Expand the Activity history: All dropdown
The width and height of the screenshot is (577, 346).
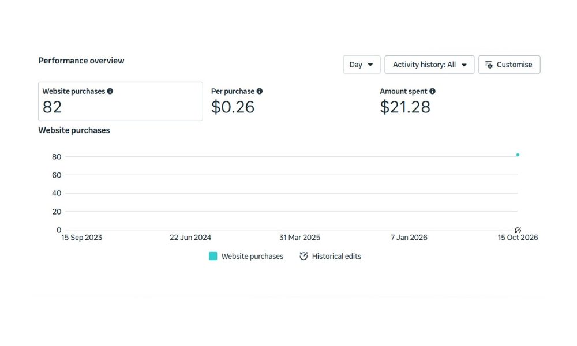[429, 65]
